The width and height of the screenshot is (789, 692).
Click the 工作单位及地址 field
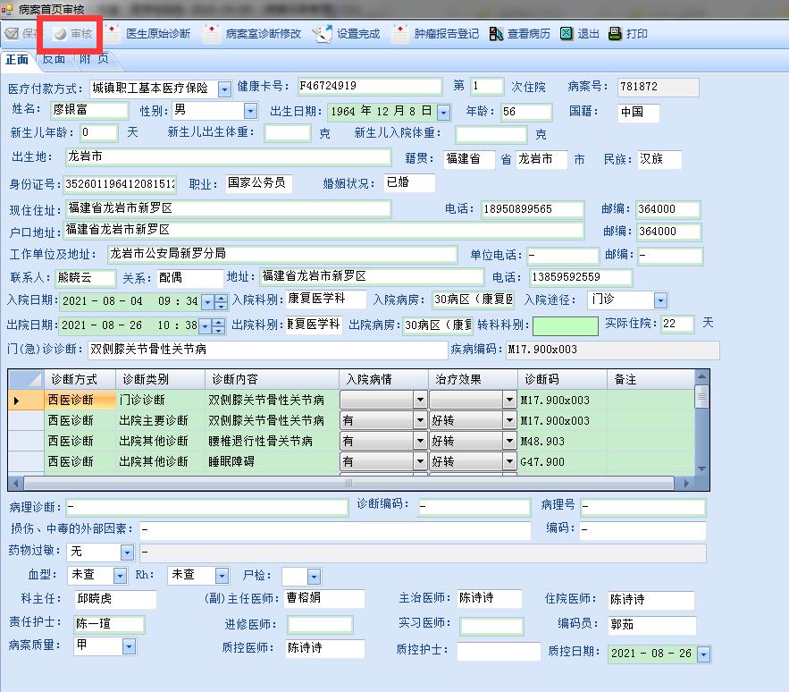282,254
